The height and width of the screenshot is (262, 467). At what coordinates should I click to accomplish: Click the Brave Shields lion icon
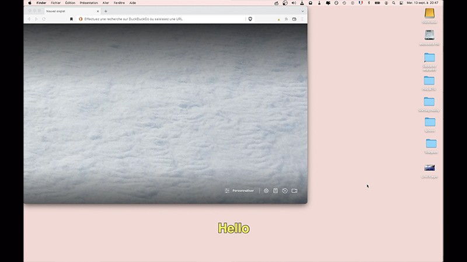coord(250,19)
